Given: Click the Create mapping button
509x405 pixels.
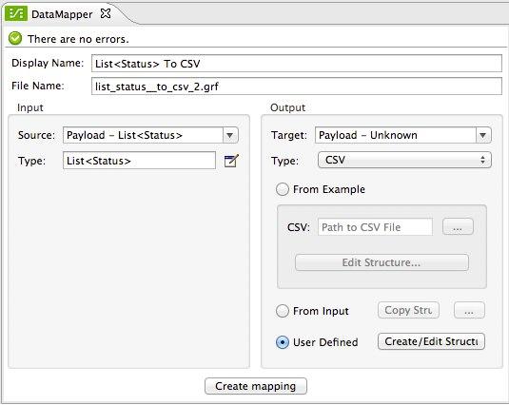Looking at the screenshot, I should pos(256,386).
